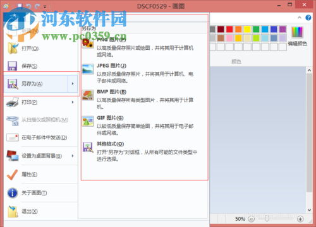This screenshot has width=316, height=227.
Task: Click the vertical scrollbar down arrow
Action: [309, 210]
